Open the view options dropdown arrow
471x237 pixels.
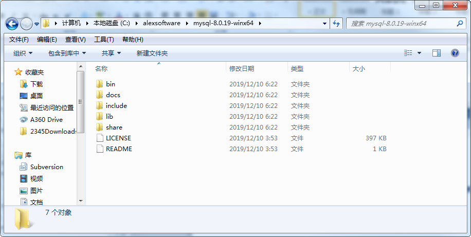tap(420, 53)
